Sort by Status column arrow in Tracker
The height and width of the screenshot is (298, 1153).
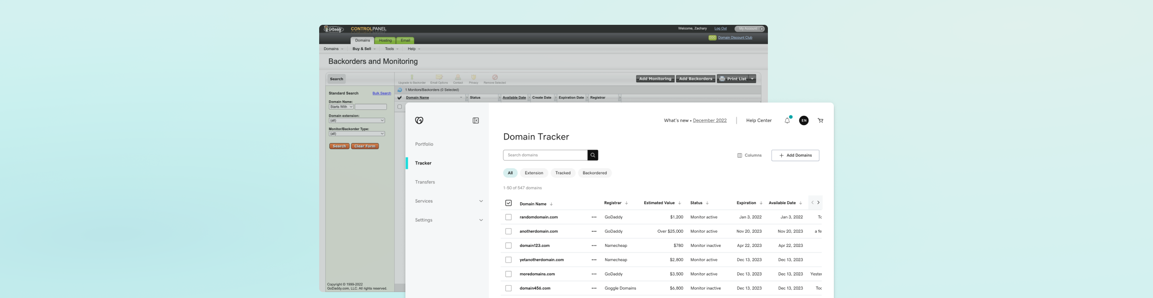tap(707, 203)
